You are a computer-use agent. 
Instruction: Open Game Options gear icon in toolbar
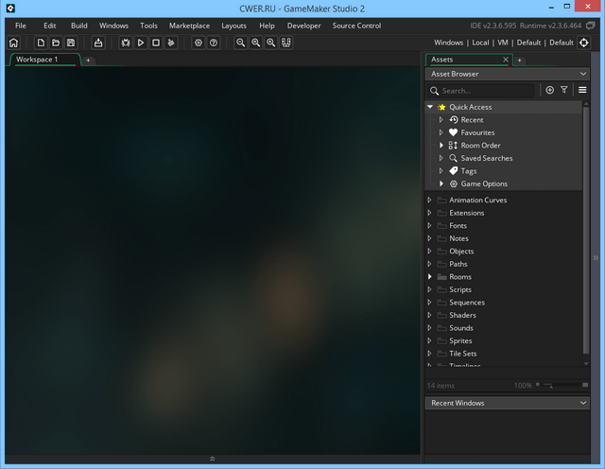(199, 43)
